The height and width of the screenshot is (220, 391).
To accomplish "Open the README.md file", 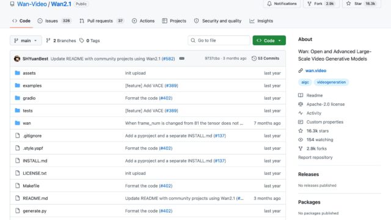I will point(35,198).
